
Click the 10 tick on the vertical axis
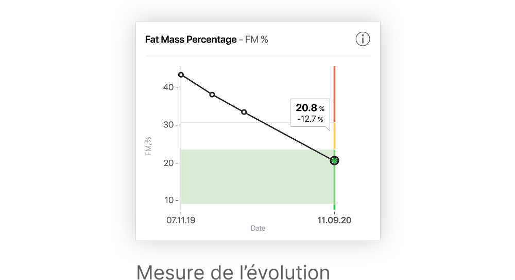click(x=169, y=200)
